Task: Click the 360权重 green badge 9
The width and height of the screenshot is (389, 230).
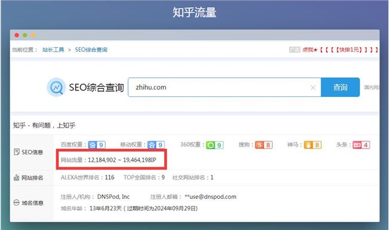Action: (215, 145)
